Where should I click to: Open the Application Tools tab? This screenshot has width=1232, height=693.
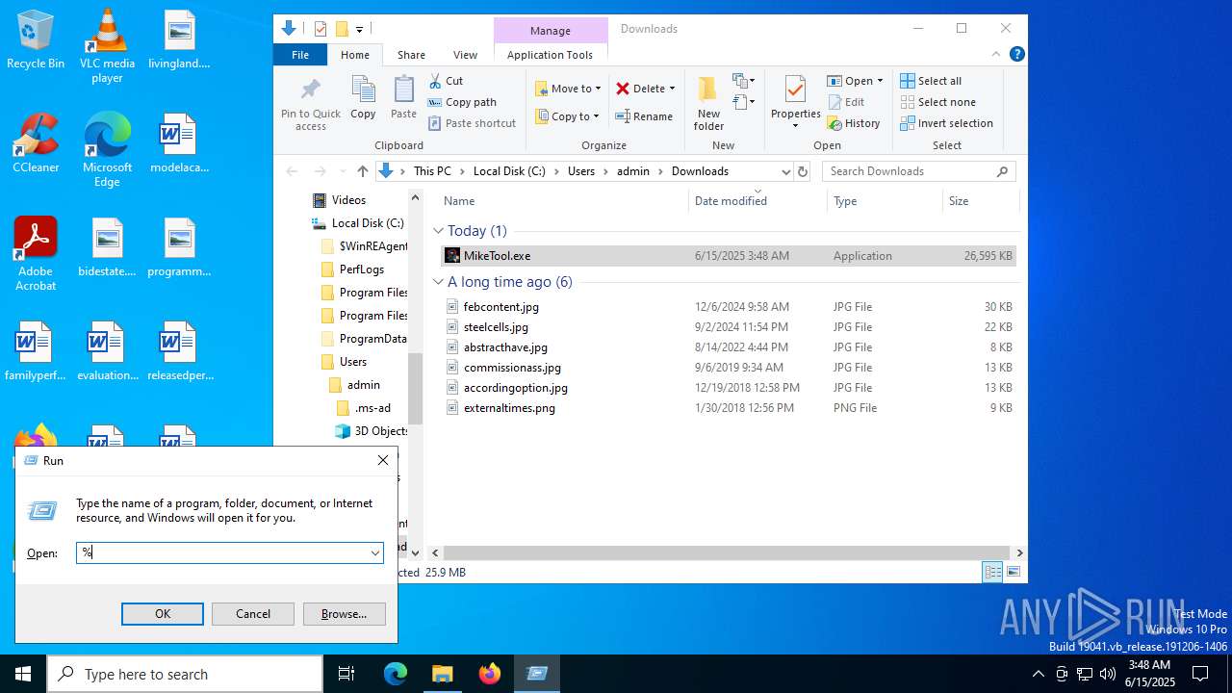(x=550, y=55)
